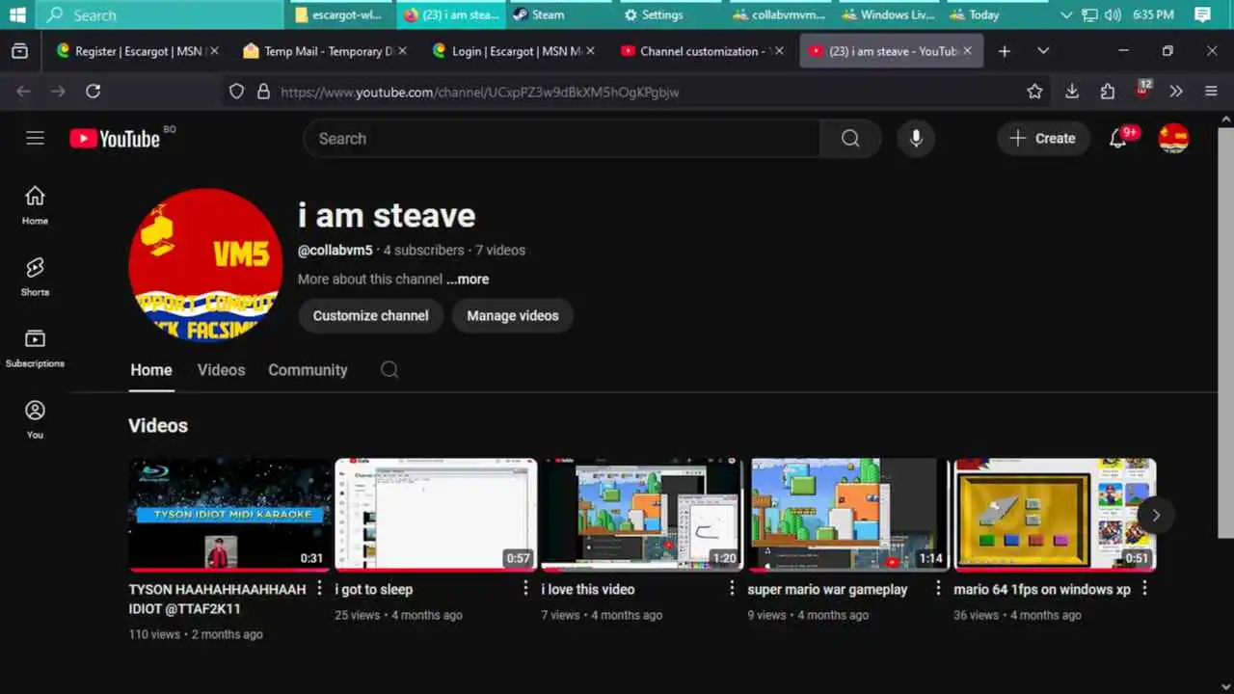The height and width of the screenshot is (694, 1234).
Task: Open the browser extensions menu
Action: pos(1107,92)
